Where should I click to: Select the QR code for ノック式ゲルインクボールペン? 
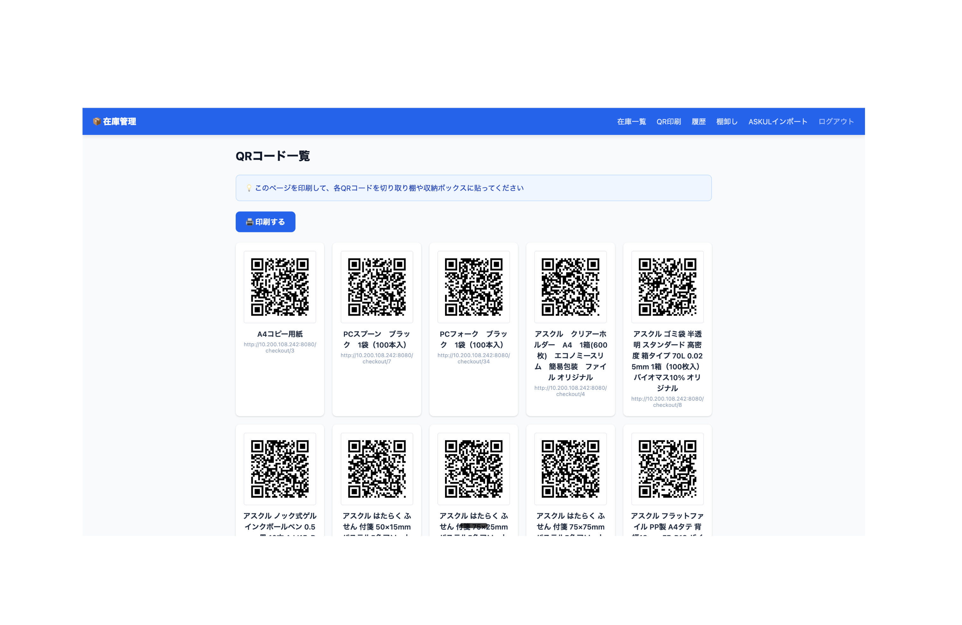(280, 469)
